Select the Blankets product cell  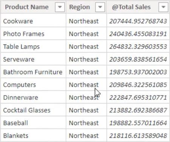coord(33,136)
